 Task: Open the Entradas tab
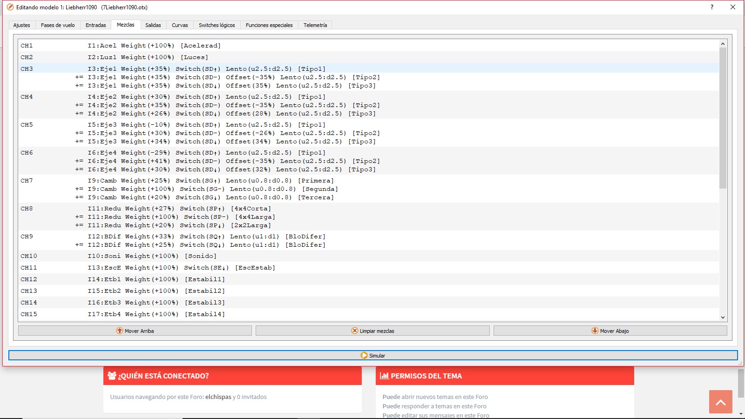[x=95, y=25]
